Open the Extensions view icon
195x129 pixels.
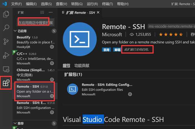pyautogui.click(x=6, y=83)
